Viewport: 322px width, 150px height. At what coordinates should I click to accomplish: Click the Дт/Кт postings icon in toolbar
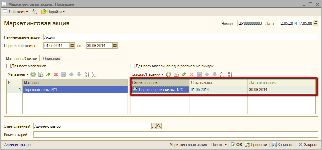(34, 12)
